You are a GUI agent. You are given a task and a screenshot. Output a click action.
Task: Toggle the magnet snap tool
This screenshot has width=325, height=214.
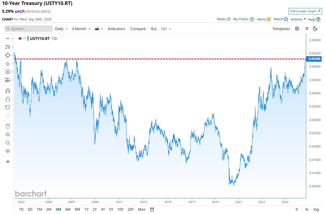pos(8,91)
